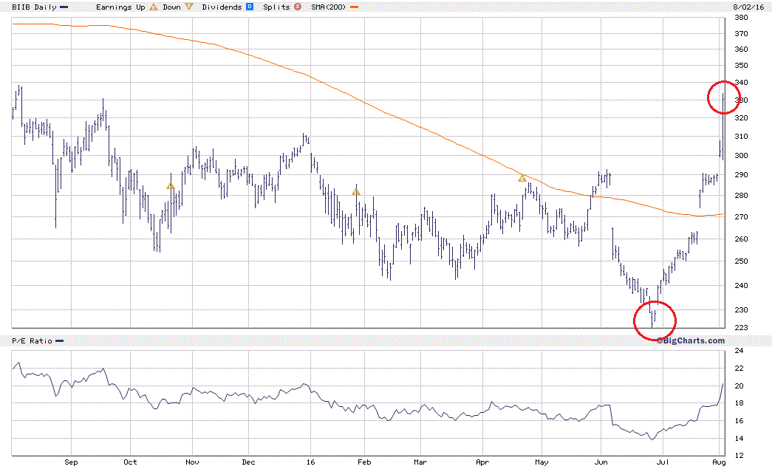This screenshot has height=469, width=772.
Task: Click the 260 price axis label
Action: click(741, 239)
